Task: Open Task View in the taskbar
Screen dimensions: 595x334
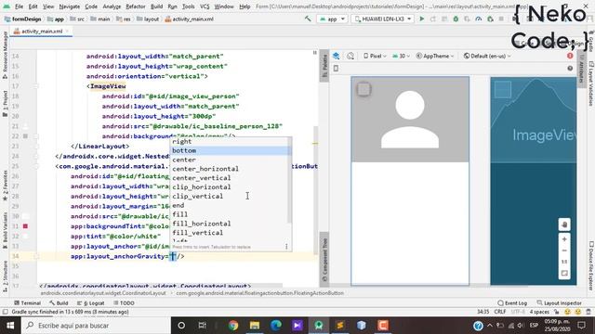Action: pos(203,326)
